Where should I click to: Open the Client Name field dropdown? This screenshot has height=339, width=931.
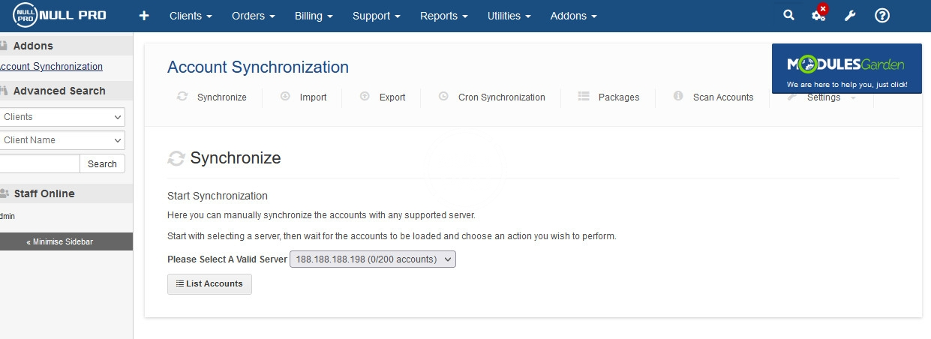(x=62, y=140)
